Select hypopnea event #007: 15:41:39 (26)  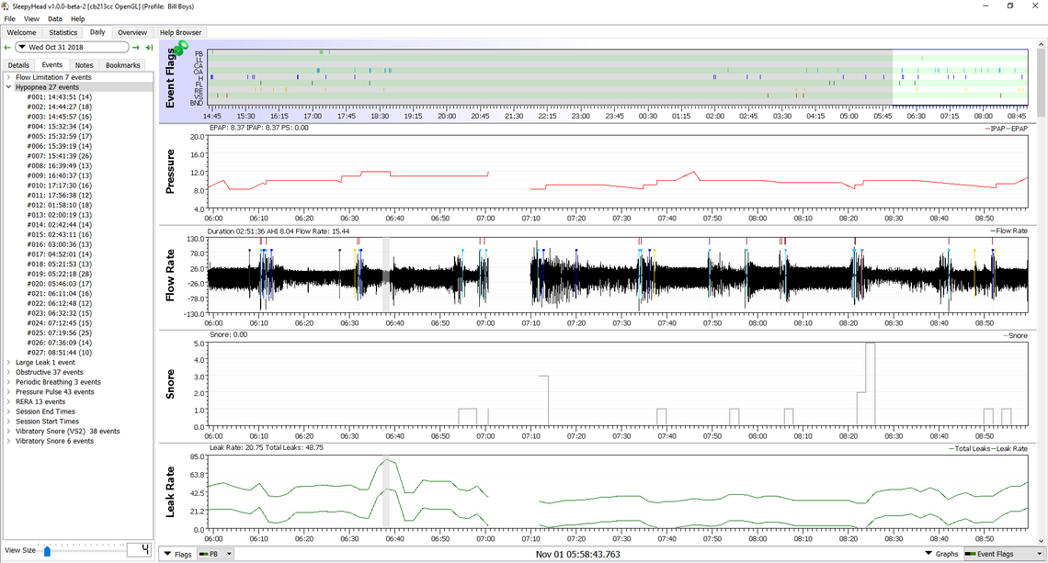(x=60, y=156)
